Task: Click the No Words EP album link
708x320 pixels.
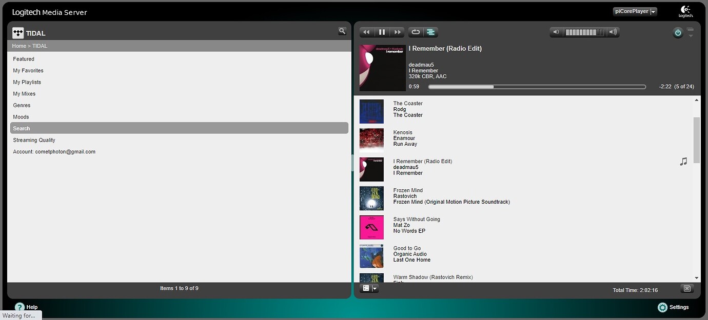Action: point(409,231)
